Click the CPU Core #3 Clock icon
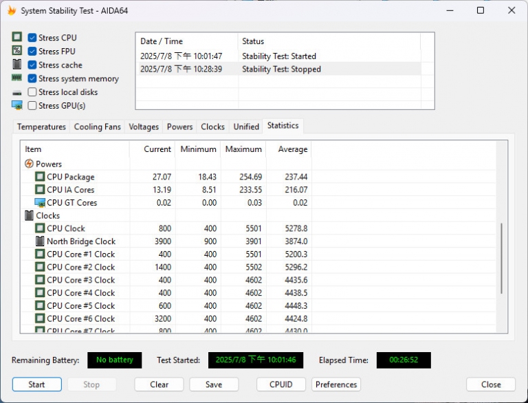This screenshot has width=528, height=403. tap(40, 280)
